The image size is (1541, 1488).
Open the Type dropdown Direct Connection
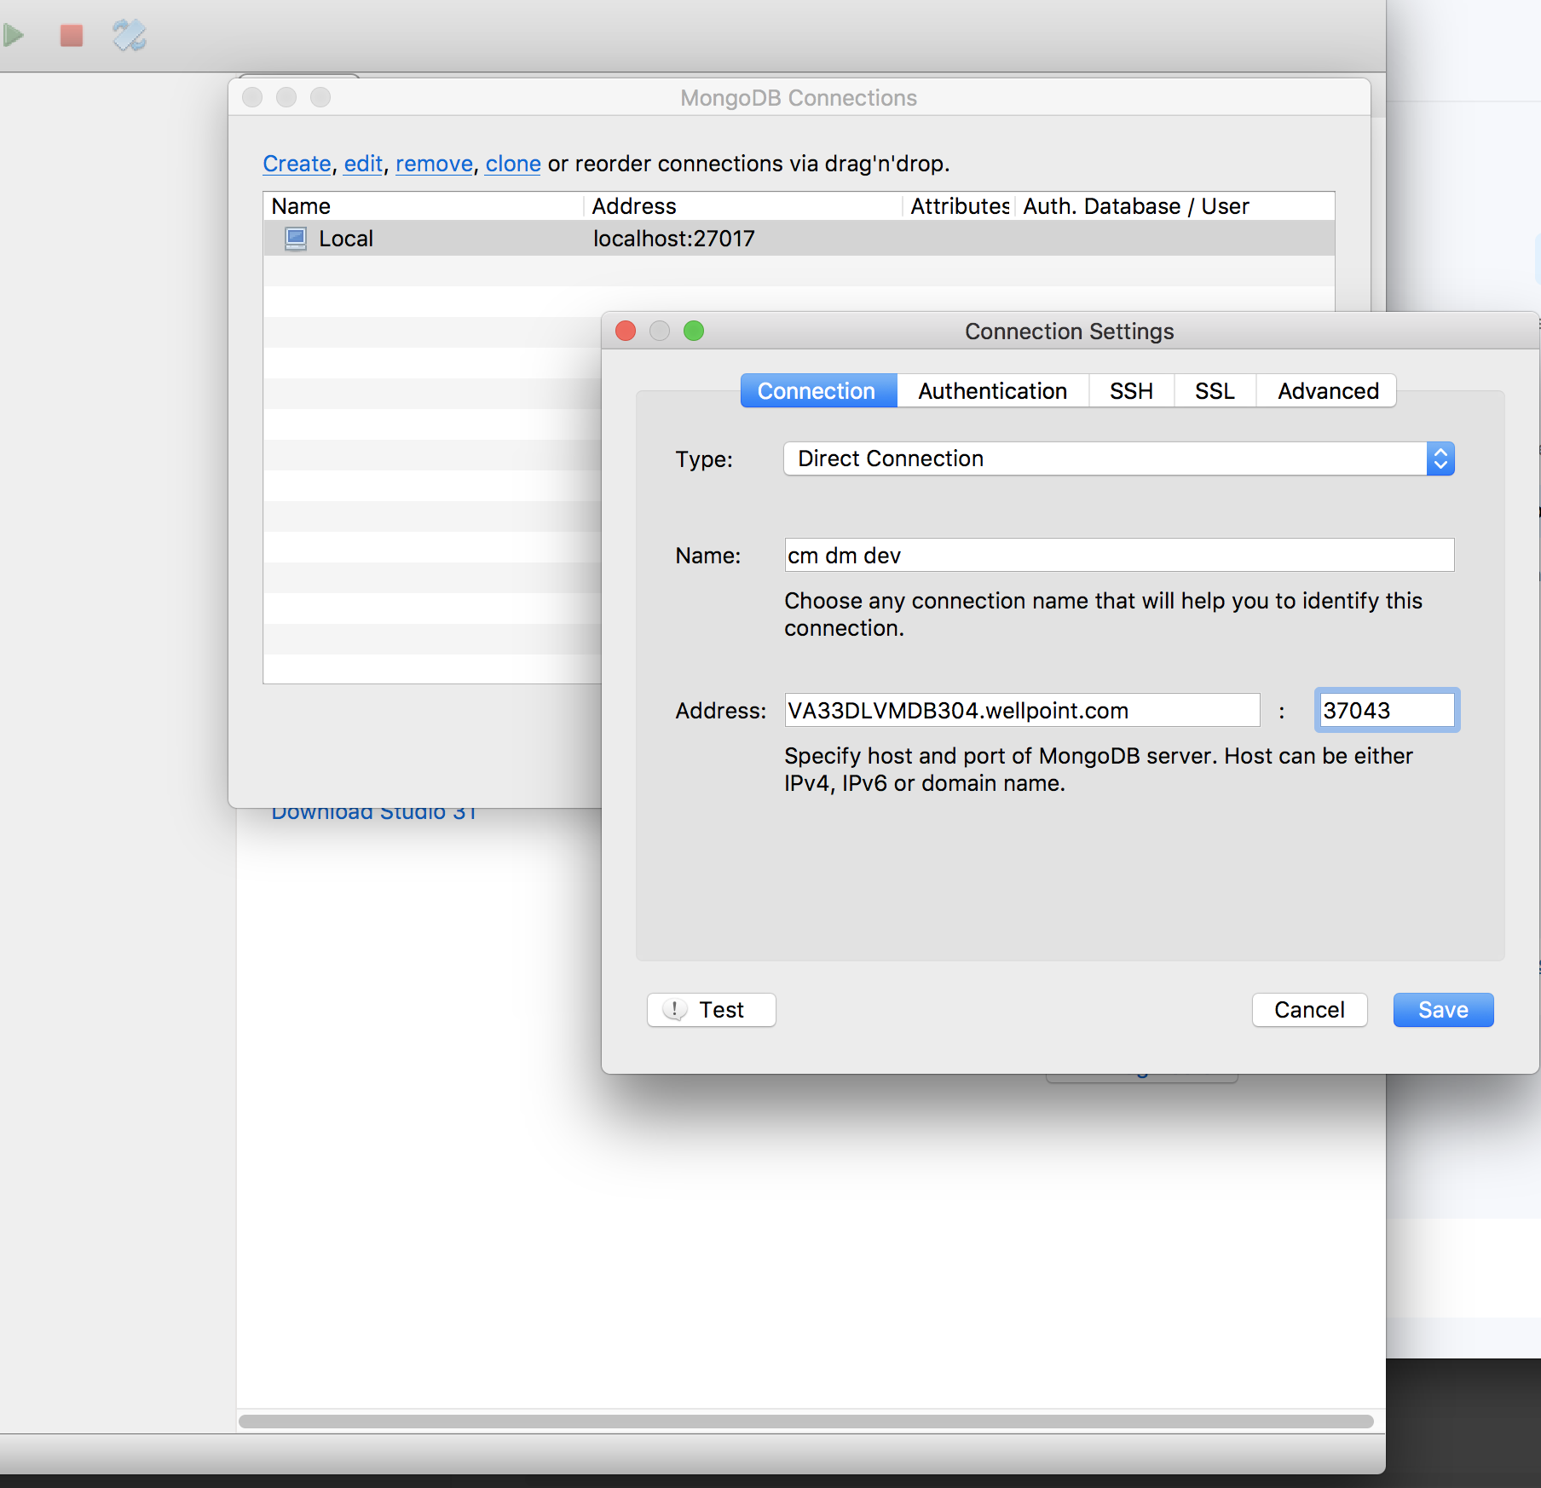tap(1118, 459)
